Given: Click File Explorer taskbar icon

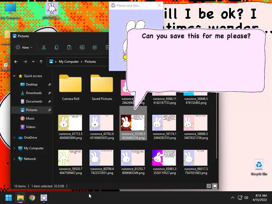Looking at the screenshot, I should pyautogui.click(x=20, y=198).
